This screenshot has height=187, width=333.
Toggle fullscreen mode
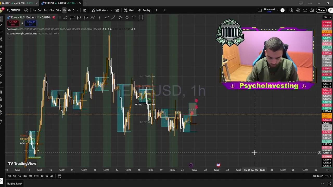[x=305, y=10]
